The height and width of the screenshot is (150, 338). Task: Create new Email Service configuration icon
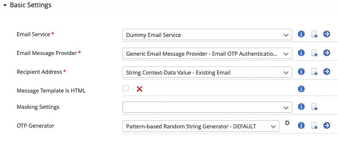click(314, 34)
